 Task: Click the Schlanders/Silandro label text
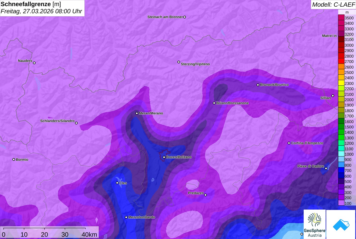coord(57,121)
